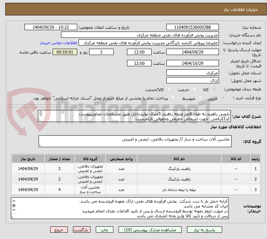Click the ایجاد کننده درخواست field
Screen dimensions: 267x239
[149, 43]
